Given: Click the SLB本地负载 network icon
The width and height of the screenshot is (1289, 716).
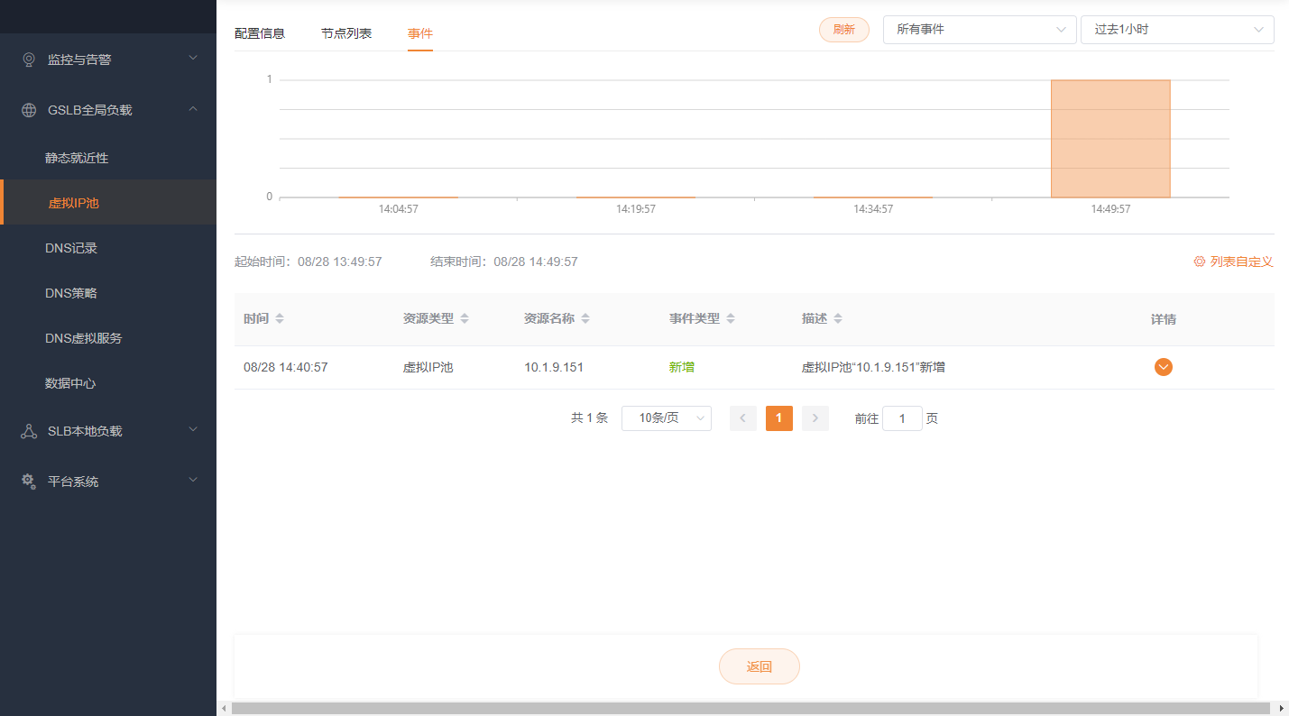Looking at the screenshot, I should pyautogui.click(x=29, y=431).
